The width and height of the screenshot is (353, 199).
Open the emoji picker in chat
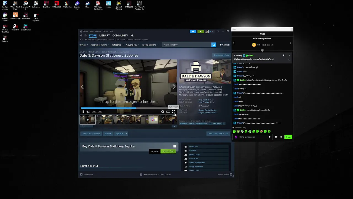coord(269,137)
